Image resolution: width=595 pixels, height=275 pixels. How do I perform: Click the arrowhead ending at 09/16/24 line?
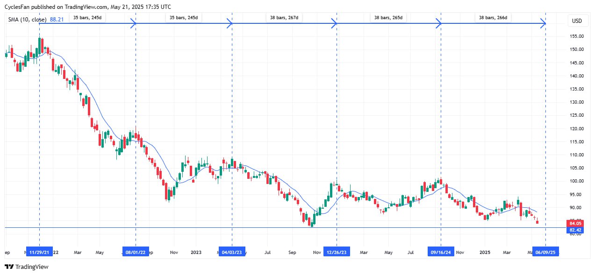pyautogui.click(x=438, y=23)
